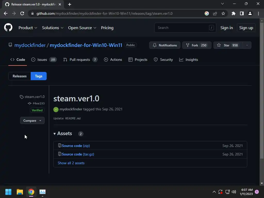This screenshot has width=264, height=198.
Task: Download Source code (zip)
Action: [76, 146]
